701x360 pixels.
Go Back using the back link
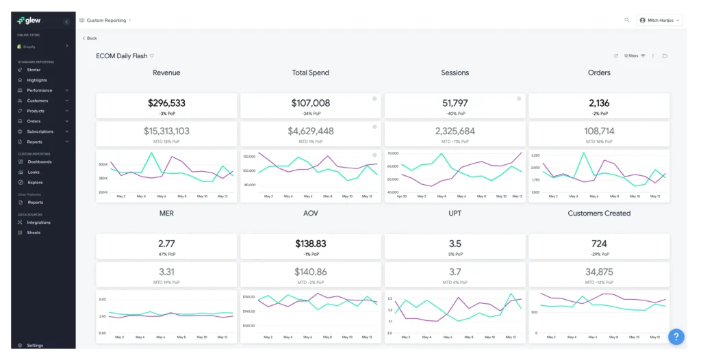click(x=90, y=38)
